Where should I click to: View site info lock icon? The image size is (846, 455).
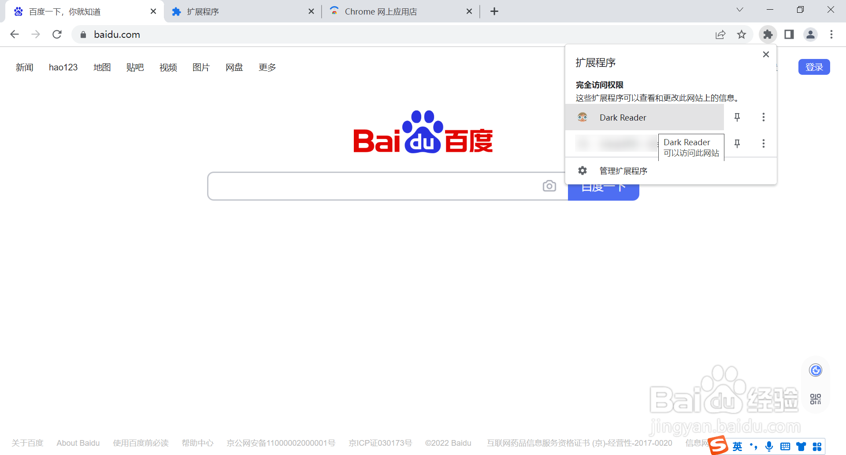point(83,35)
